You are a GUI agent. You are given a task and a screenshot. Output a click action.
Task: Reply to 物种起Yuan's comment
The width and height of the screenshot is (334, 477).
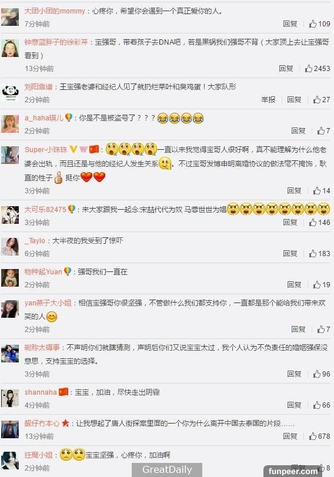[294, 284]
